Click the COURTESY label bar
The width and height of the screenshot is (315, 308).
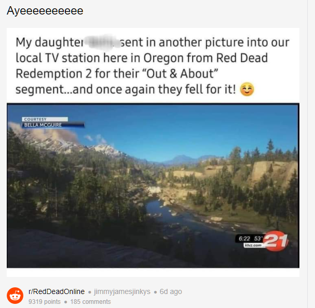[x=45, y=119]
